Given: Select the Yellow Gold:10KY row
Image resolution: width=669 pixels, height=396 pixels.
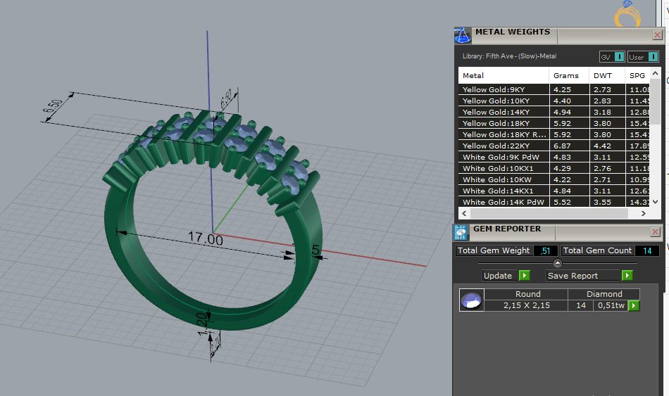Looking at the screenshot, I should pos(554,101).
